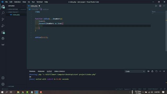
Task: Click errors and warnings count in status bar
Action: [x=5, y=89]
